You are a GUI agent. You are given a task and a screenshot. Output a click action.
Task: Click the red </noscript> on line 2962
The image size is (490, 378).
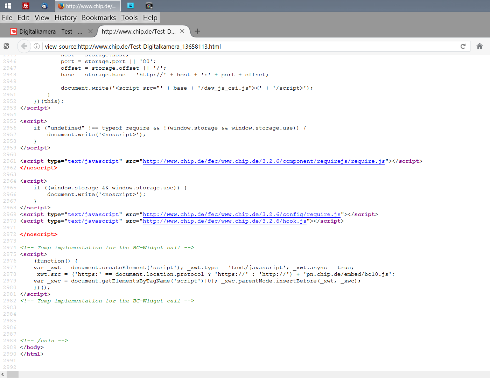38,168
